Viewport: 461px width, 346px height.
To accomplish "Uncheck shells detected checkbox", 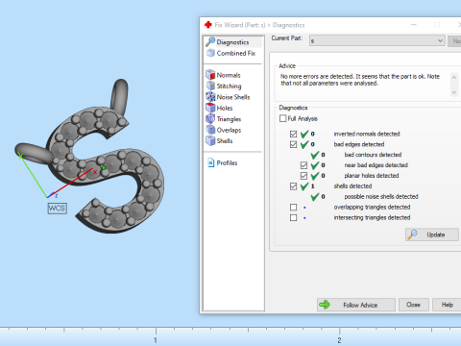I will [293, 186].
